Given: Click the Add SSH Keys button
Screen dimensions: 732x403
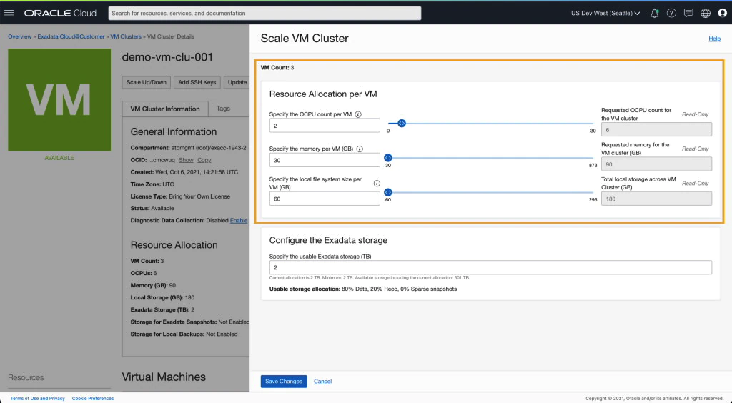Looking at the screenshot, I should coord(197,82).
